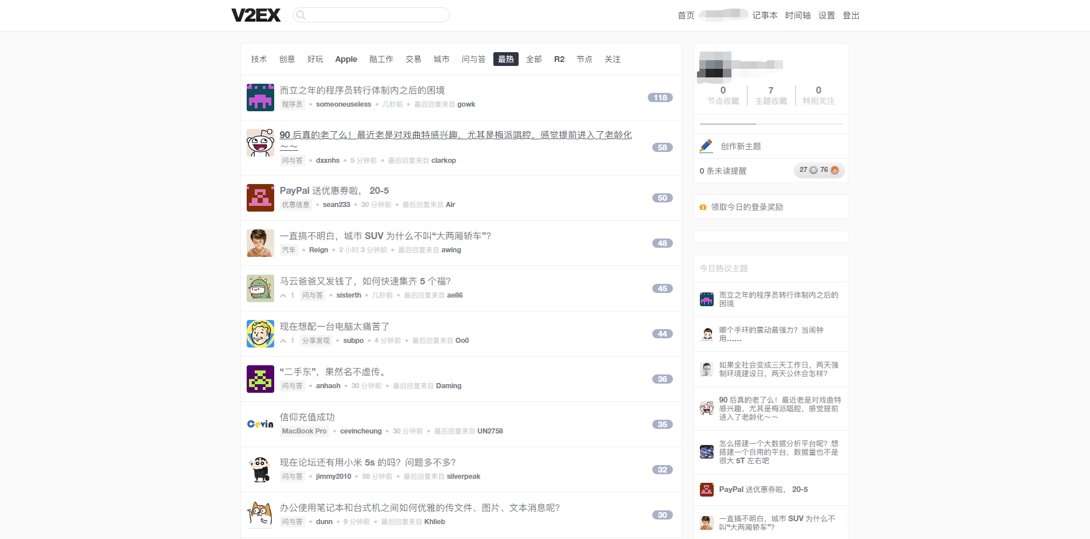Image resolution: width=1090 pixels, height=539 pixels.
Task: Click the 程序员 node tag
Action: [292, 104]
